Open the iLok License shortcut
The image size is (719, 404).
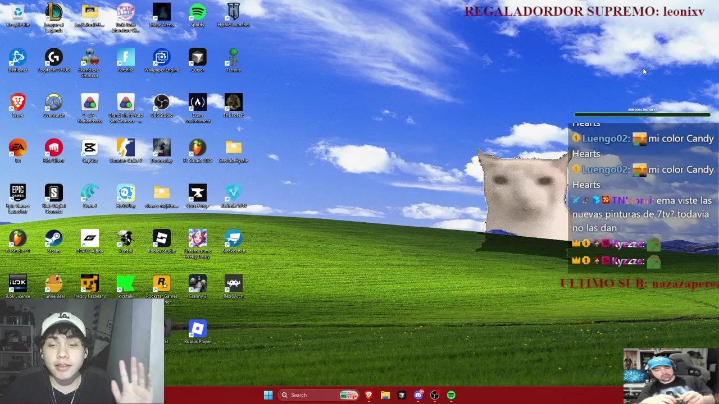[18, 287]
